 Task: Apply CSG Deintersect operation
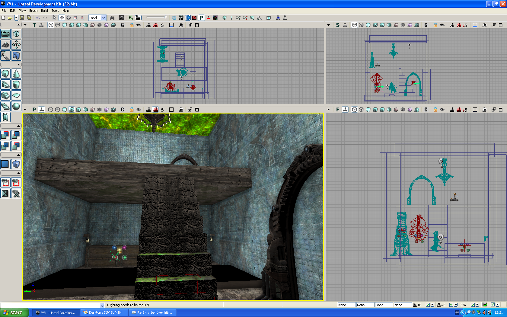coord(16,146)
